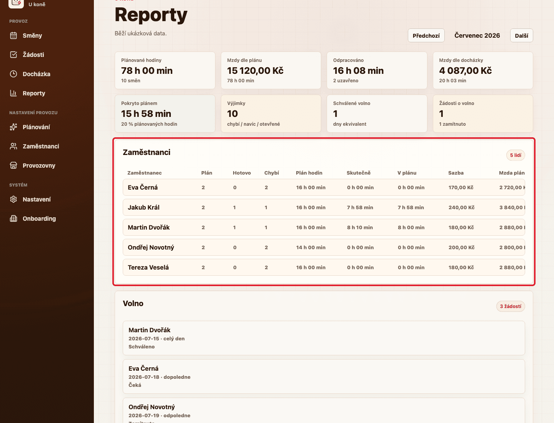Click the Výjimky summary card
Image resolution: width=554 pixels, height=423 pixels.
click(x=271, y=113)
